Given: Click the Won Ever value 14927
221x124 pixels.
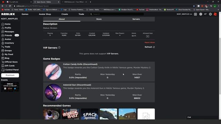Looking at the screenshot, I should [137, 77].
